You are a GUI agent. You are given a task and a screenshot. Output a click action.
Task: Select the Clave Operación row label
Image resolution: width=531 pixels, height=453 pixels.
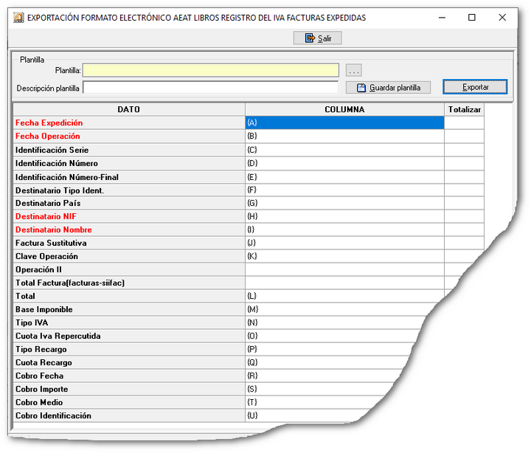129,256
